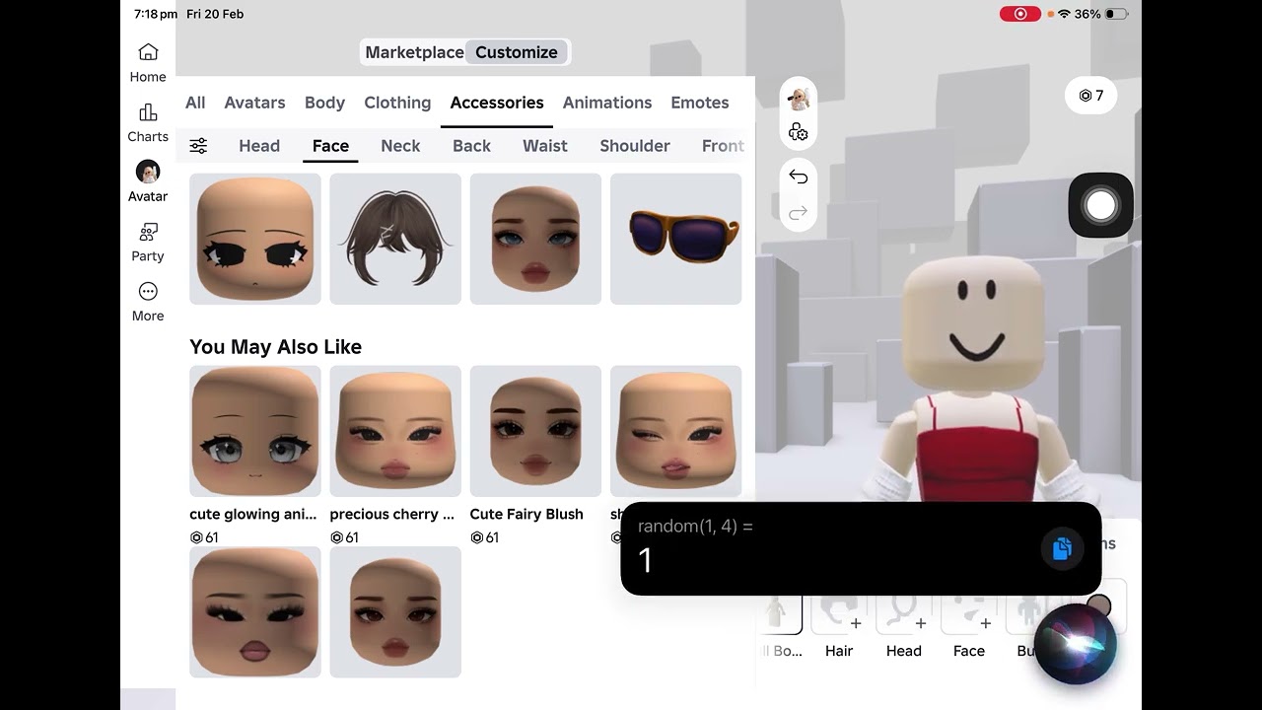
Task: Select the blue-eyed face thumbnail in top row
Action: (x=535, y=239)
